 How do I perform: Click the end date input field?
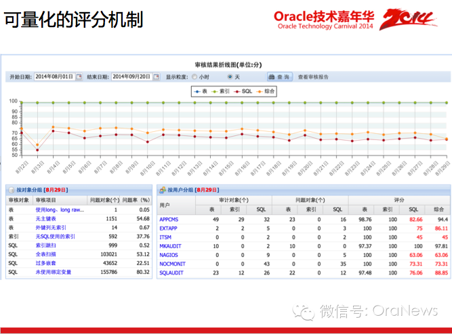pos(132,76)
